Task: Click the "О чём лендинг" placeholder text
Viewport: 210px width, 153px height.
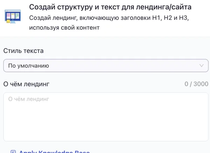Action: 29,99
